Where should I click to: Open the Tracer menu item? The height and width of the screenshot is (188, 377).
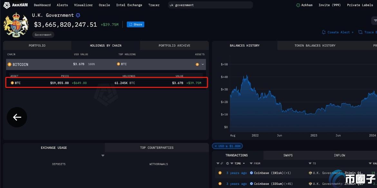click(154, 5)
